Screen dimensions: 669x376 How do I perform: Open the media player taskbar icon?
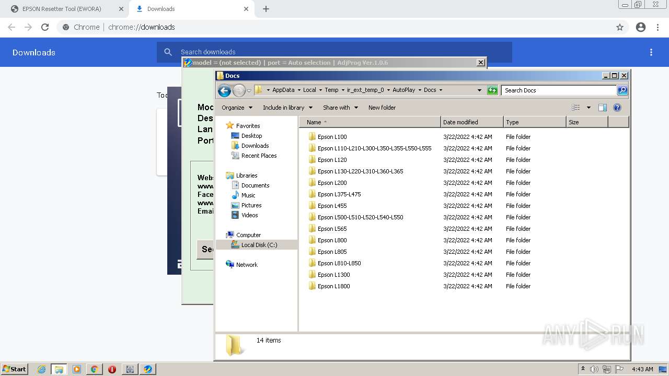pyautogui.click(x=77, y=369)
